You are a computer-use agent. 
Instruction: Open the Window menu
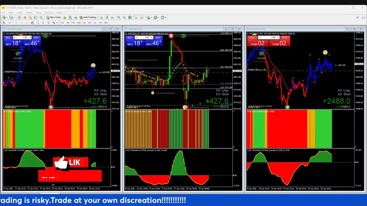click(x=49, y=13)
